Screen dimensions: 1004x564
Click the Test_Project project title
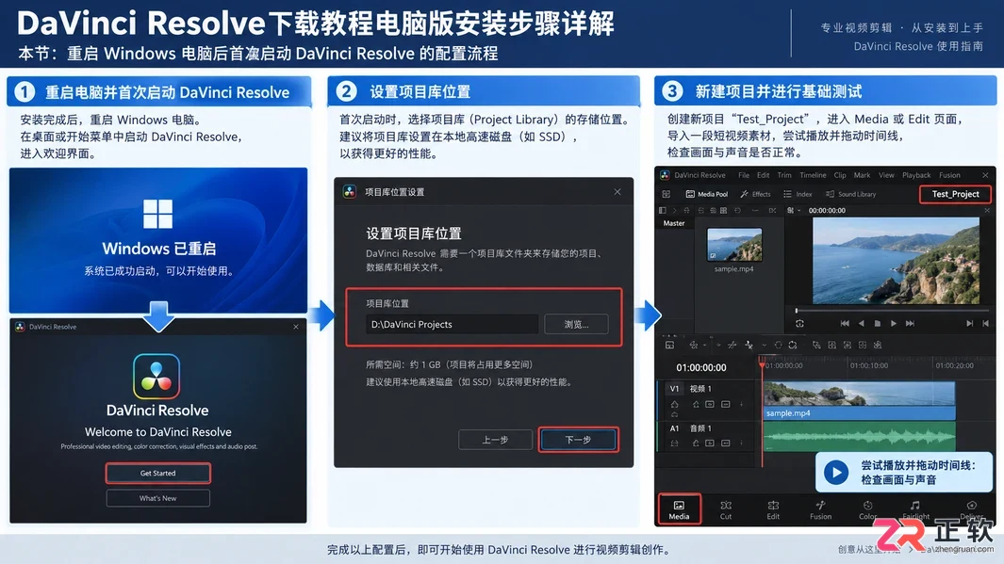[955, 194]
